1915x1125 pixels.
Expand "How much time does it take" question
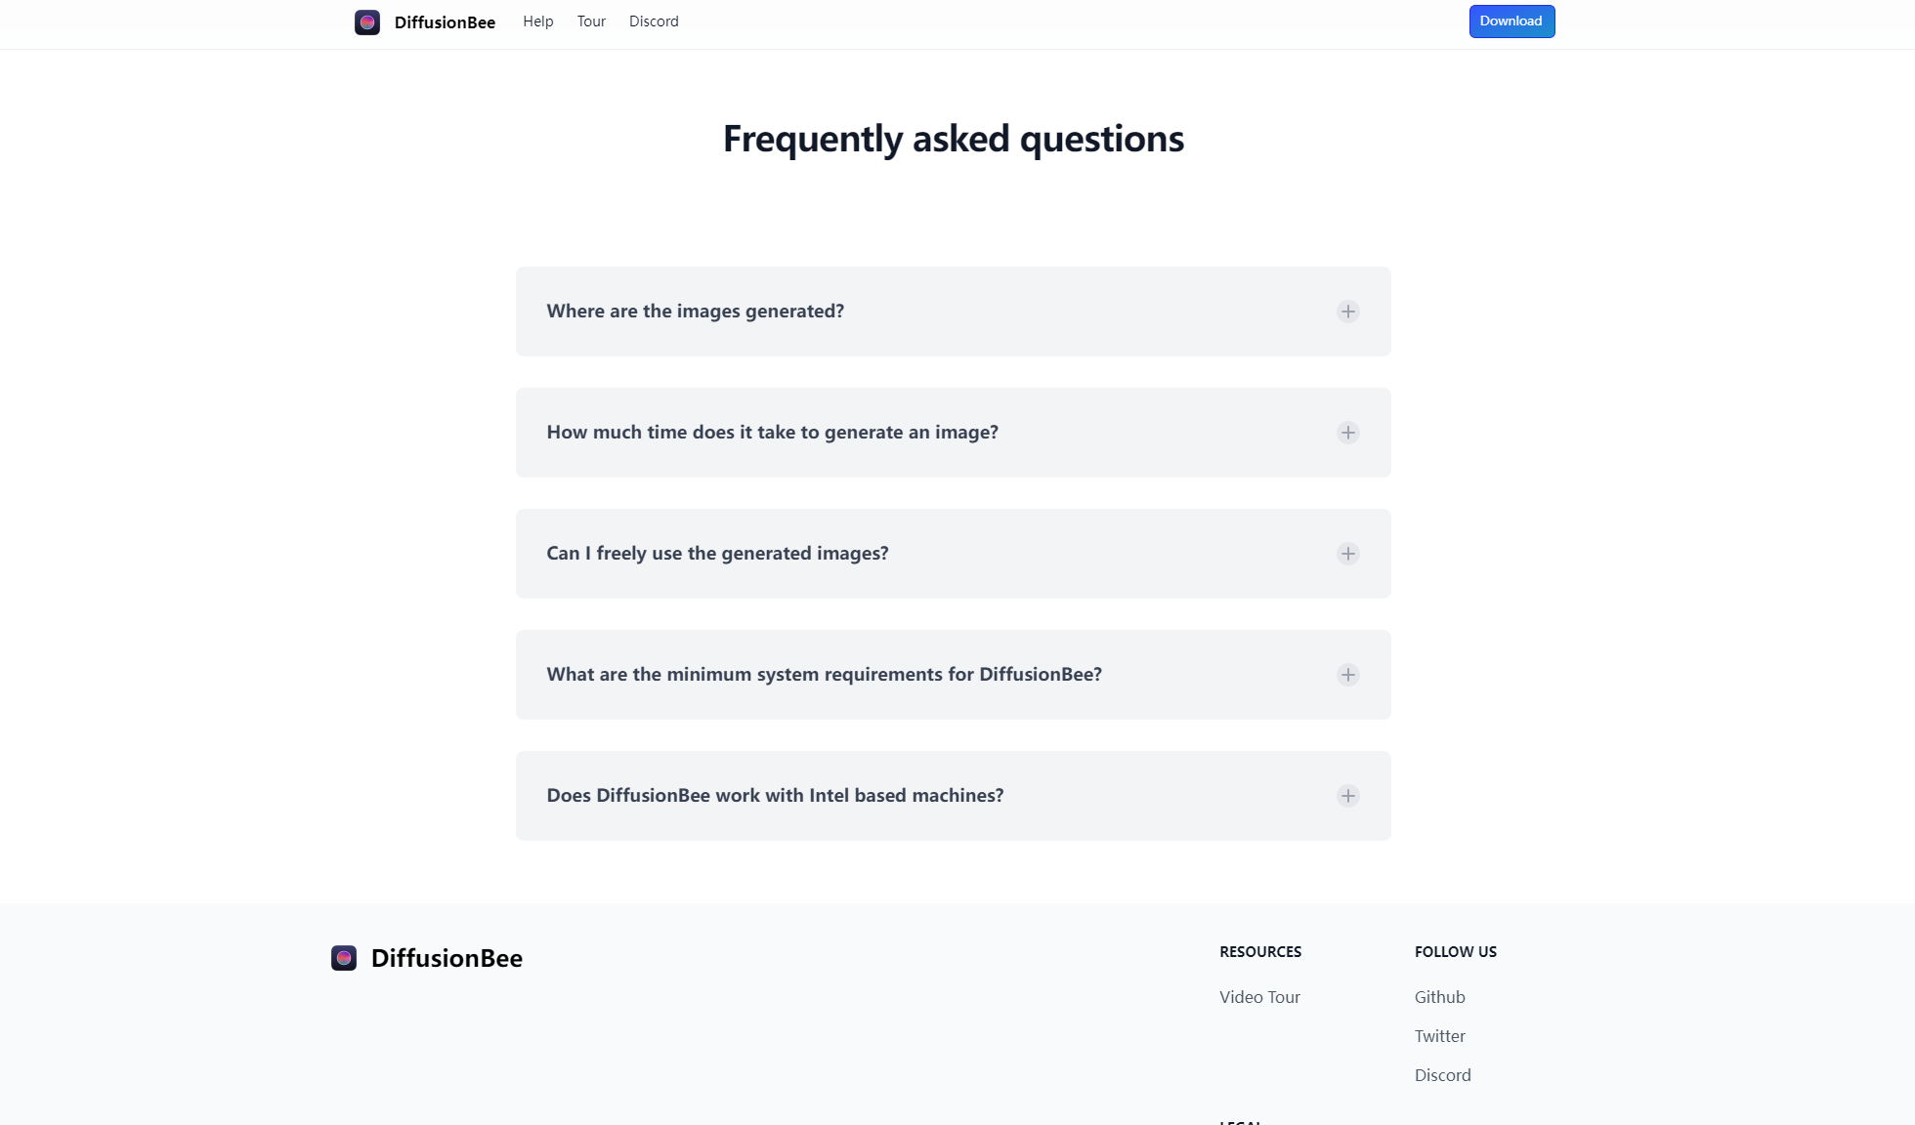772,433
